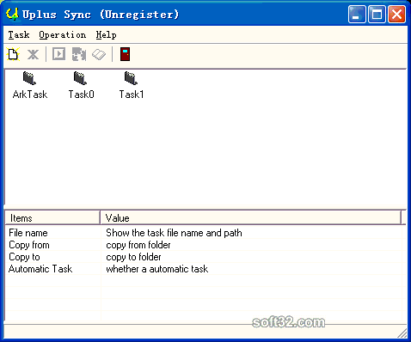
Task: Click the Value column header
Action: (250, 218)
